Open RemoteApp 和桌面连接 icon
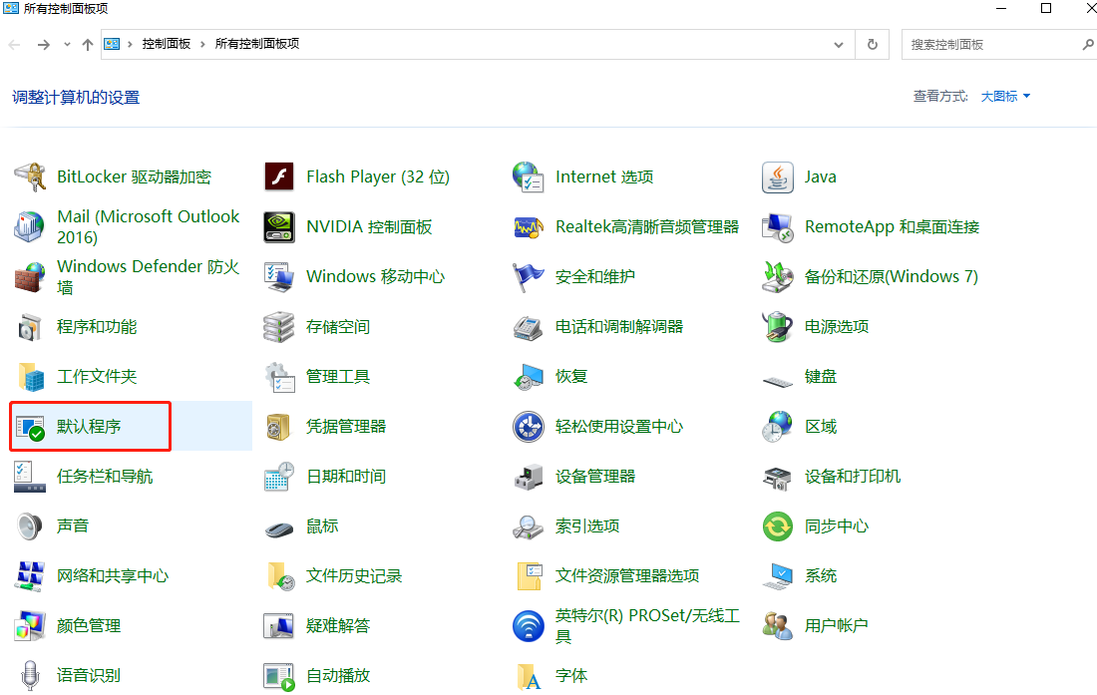This screenshot has height=695, width=1097. pyautogui.click(x=777, y=226)
